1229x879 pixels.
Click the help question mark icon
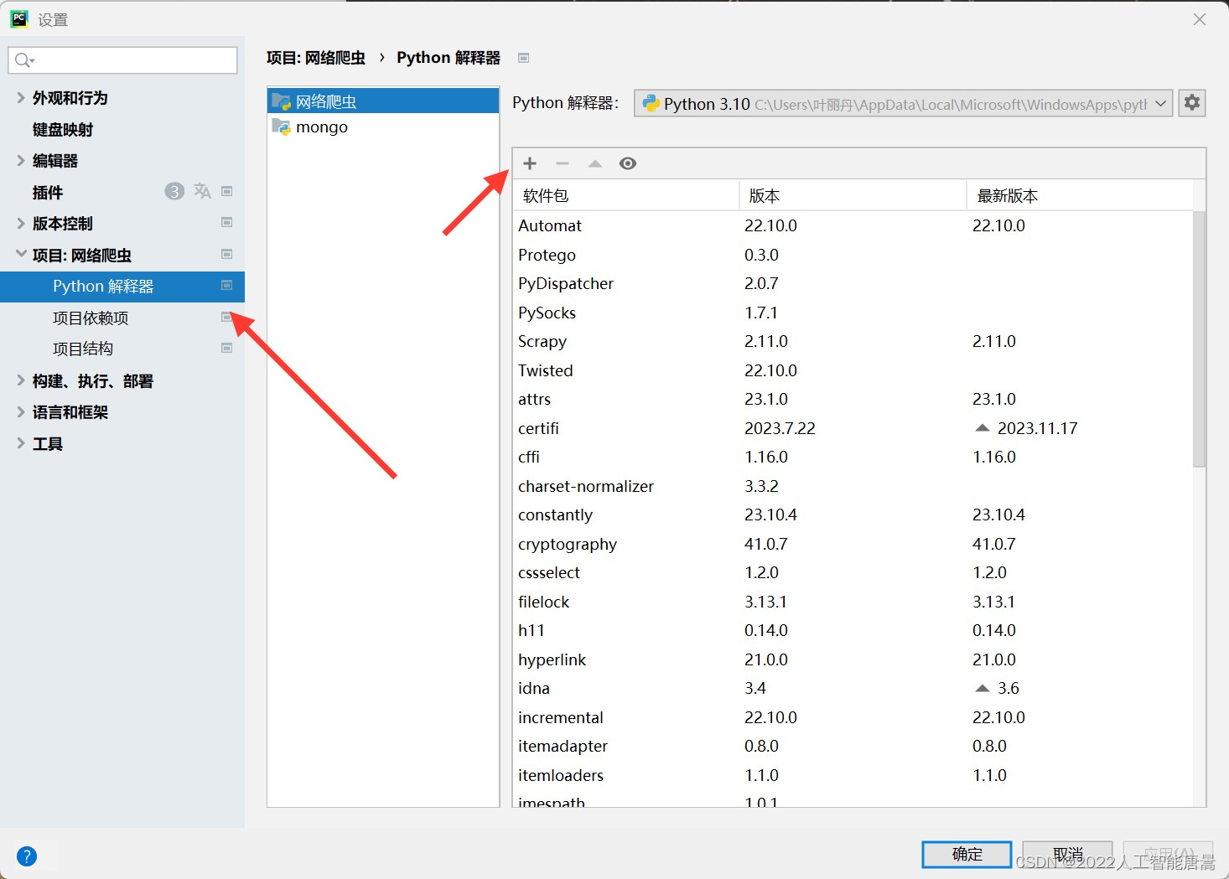[x=27, y=856]
